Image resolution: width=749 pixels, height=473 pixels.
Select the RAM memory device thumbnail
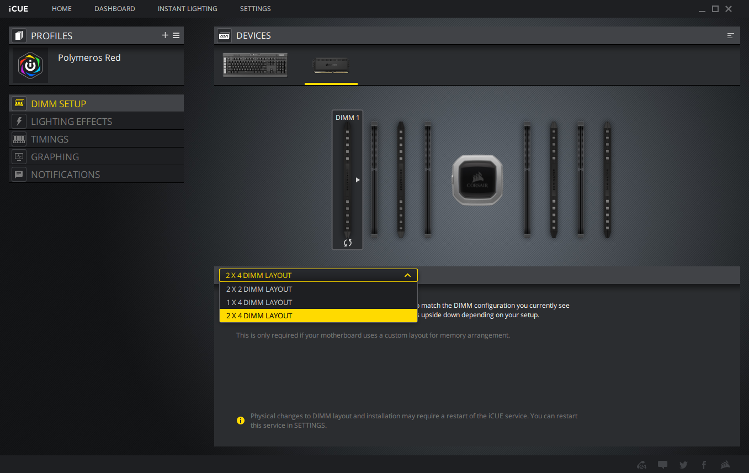tap(331, 66)
